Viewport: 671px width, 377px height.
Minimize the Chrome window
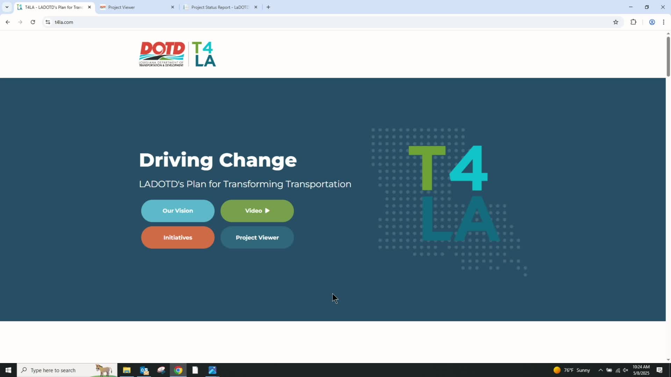[631, 7]
